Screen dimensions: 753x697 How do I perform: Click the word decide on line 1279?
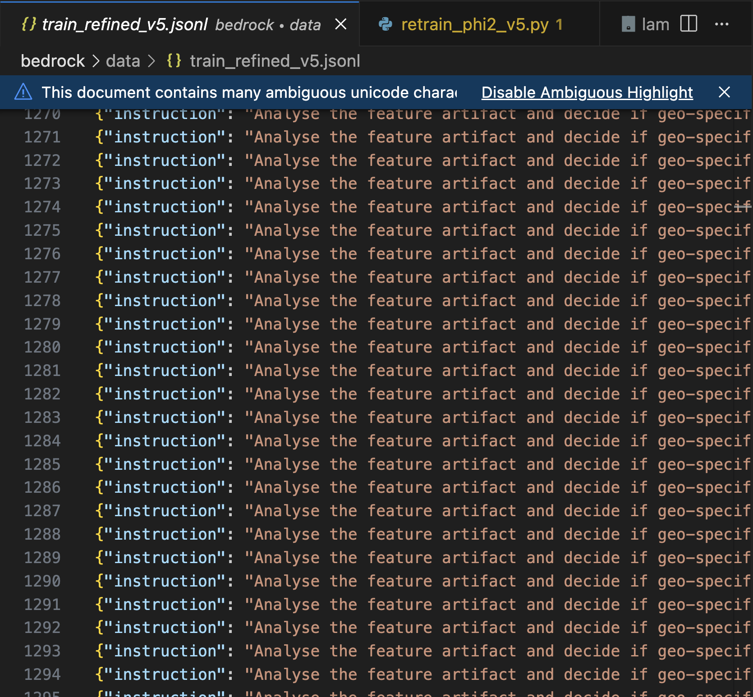click(x=592, y=324)
